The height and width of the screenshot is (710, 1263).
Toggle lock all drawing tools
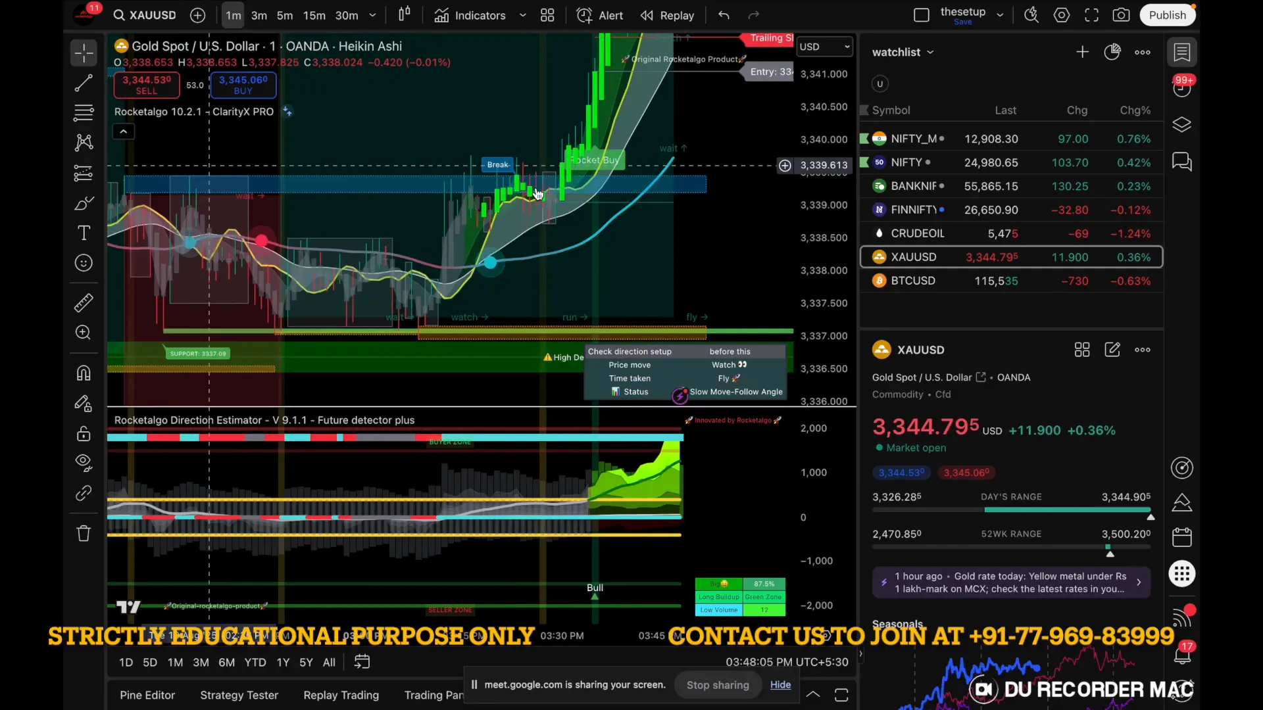pyautogui.click(x=84, y=434)
